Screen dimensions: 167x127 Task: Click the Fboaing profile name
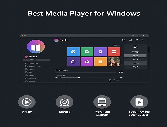(33, 57)
